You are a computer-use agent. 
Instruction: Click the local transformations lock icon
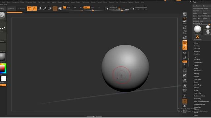tap(185, 58)
